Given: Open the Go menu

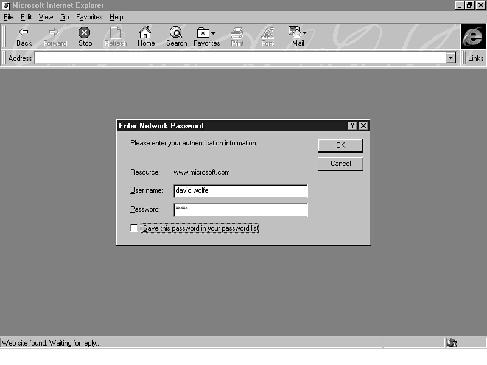Looking at the screenshot, I should [x=65, y=17].
